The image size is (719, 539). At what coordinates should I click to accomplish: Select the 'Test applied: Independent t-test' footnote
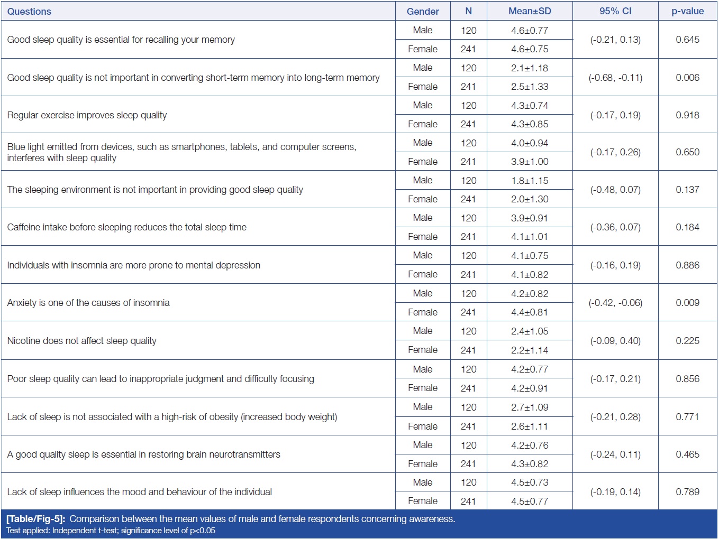111,531
